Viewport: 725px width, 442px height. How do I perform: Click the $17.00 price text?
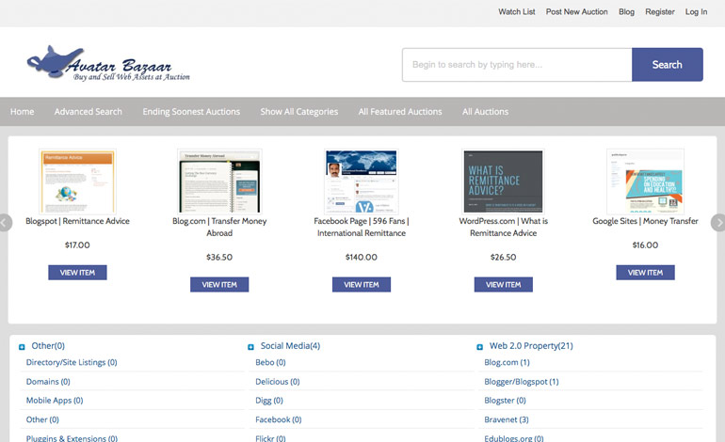77,245
